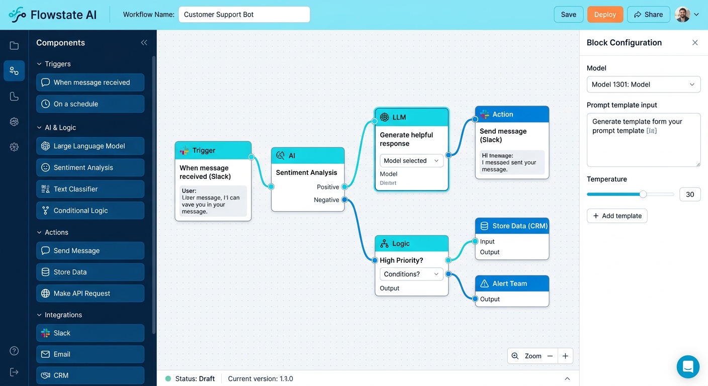Adjust the Temperature slider handle
Image resolution: width=708 pixels, height=386 pixels.
tap(643, 194)
